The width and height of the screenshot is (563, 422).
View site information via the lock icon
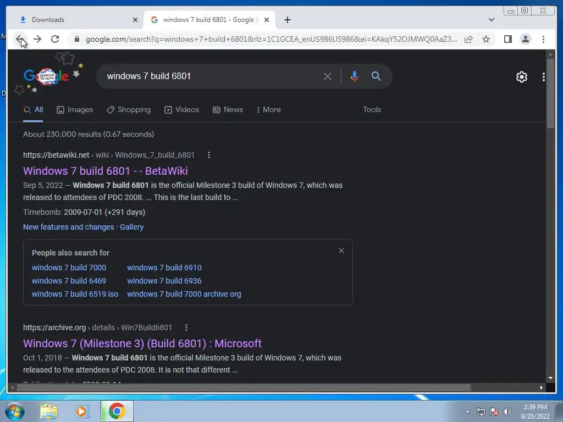click(x=76, y=39)
